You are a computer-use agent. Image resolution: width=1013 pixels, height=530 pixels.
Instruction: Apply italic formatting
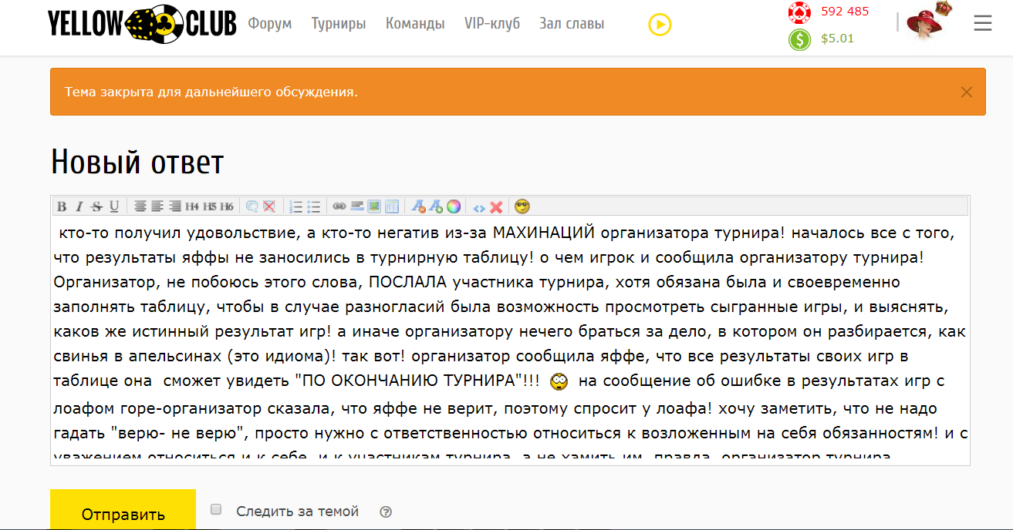79,206
